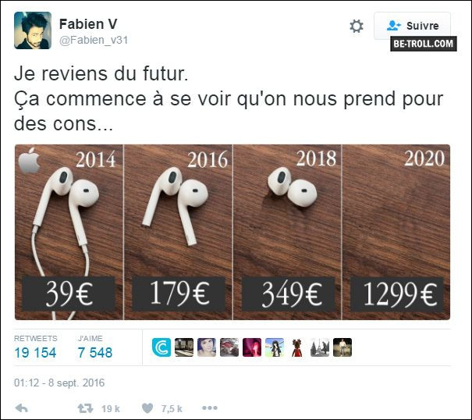Image resolution: width=472 pixels, height=420 pixels.
Task: Click the reply arrow icon
Action: click(x=21, y=408)
